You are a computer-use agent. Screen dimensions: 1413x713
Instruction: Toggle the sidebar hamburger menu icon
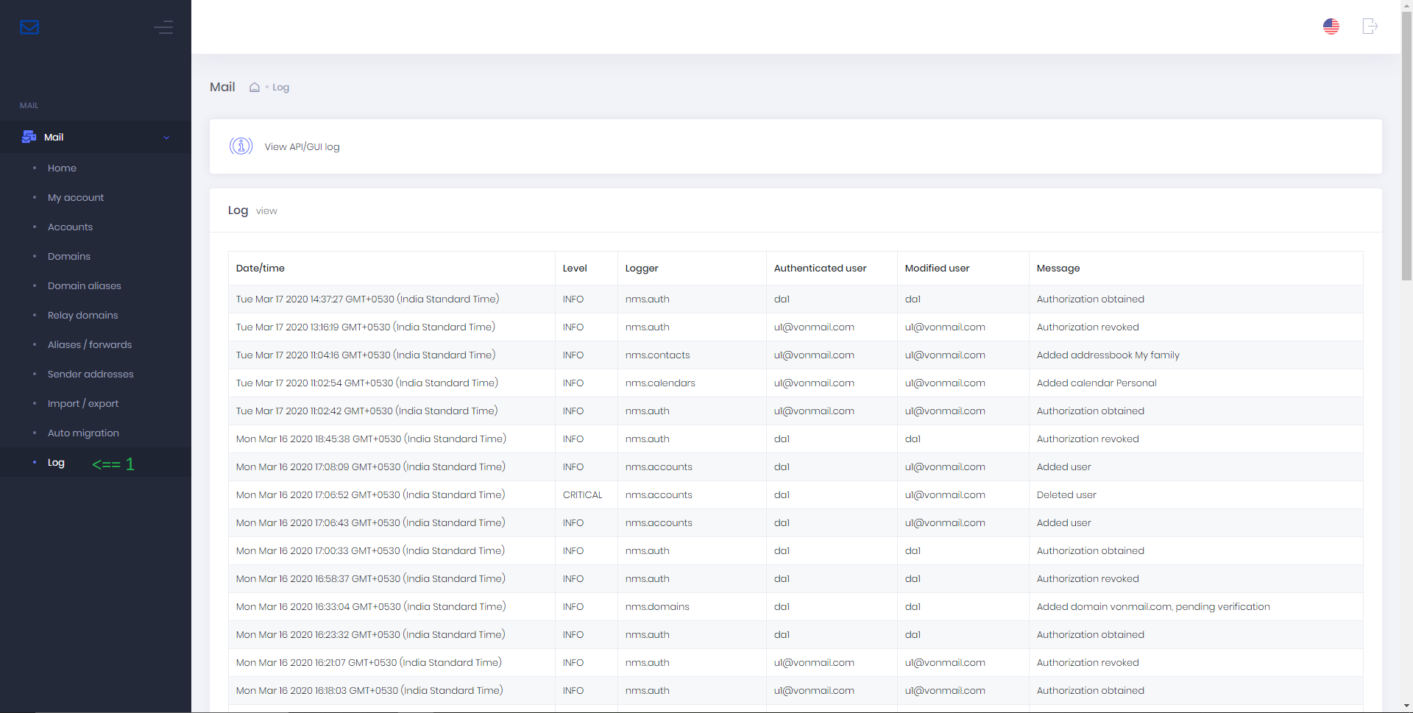[x=163, y=27]
